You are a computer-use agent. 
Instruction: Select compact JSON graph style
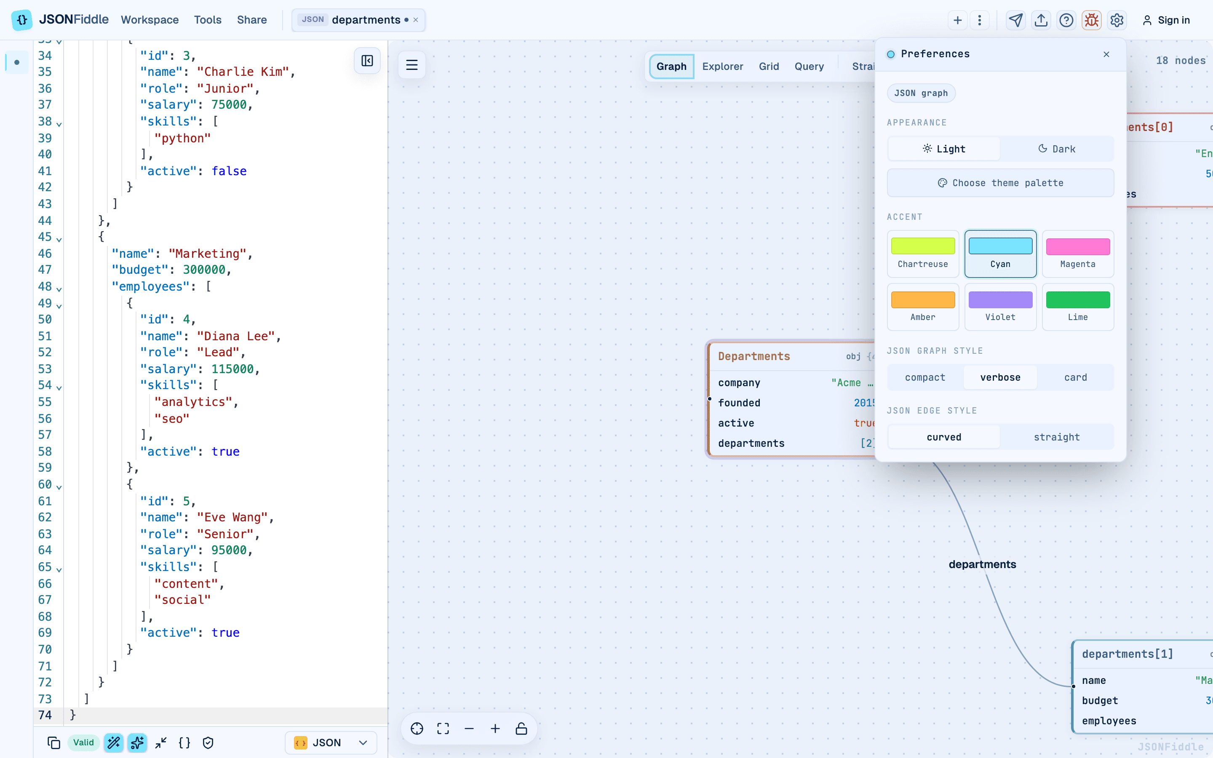pos(925,377)
